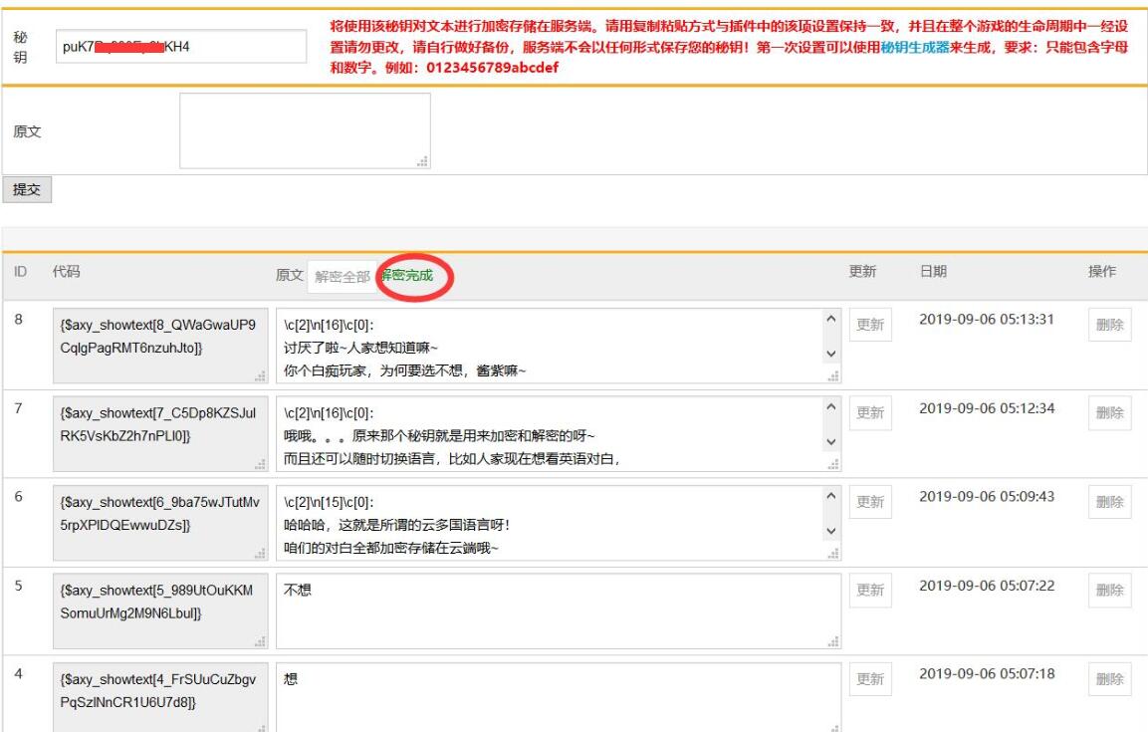The image size is (1148, 732).
Task: Open the 秘钥生成器 link
Action: 914,47
